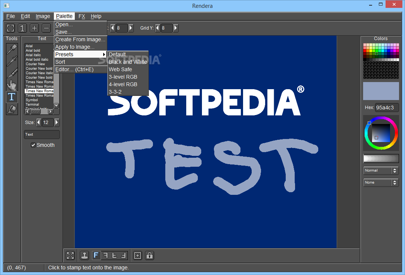
Task: Select the 3-3-2 palette preset
Action: 128,92
